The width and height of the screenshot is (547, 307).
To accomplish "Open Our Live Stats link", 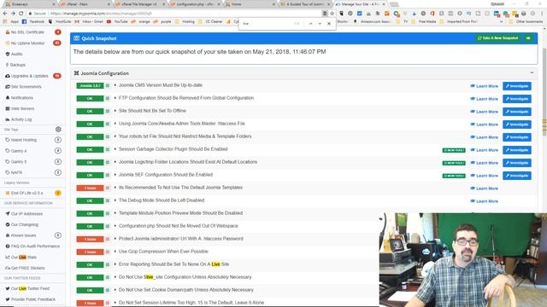I will (21, 258).
